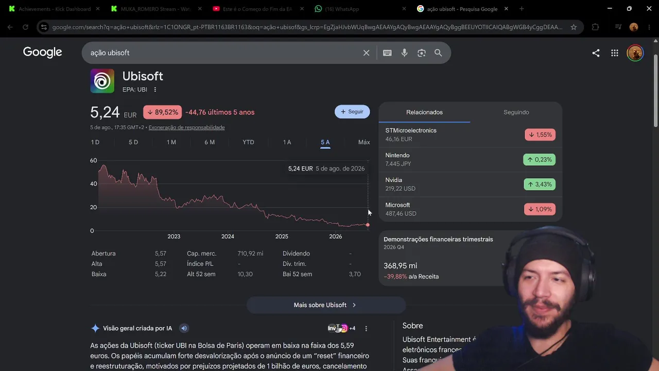Click the Bai 52 sem value 3,70

(x=355, y=274)
